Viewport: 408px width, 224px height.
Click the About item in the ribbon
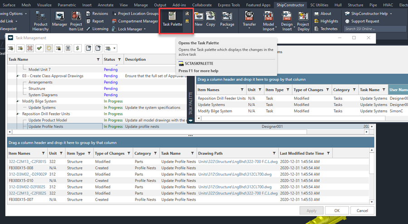point(323,14)
